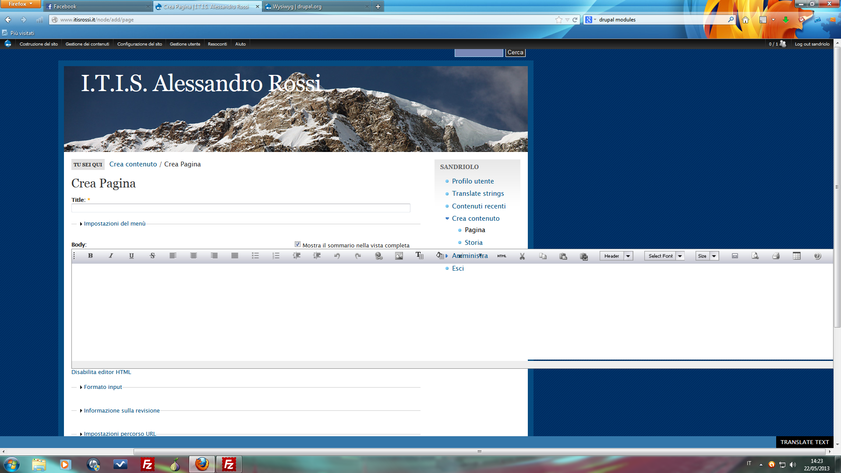This screenshot has height=473, width=841.
Task: Toggle italic formatting in body editor
Action: pos(111,256)
